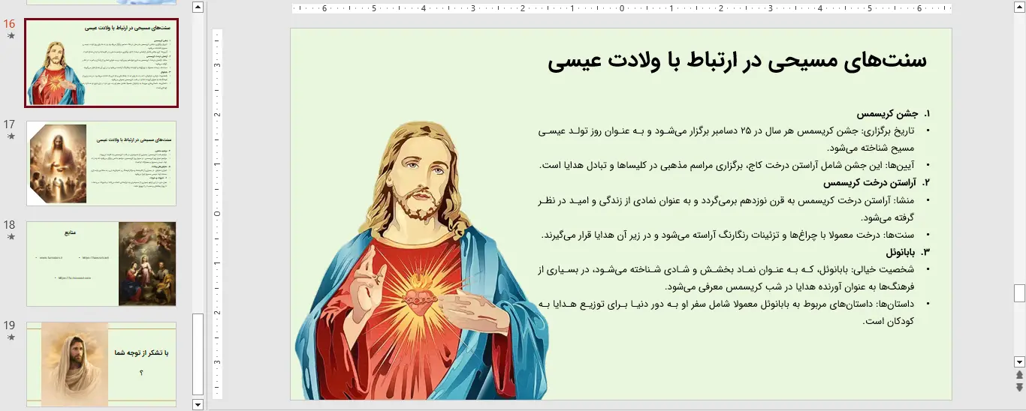Click the animation star under slide 17
Screen dimensions: 1026x411
click(x=11, y=136)
